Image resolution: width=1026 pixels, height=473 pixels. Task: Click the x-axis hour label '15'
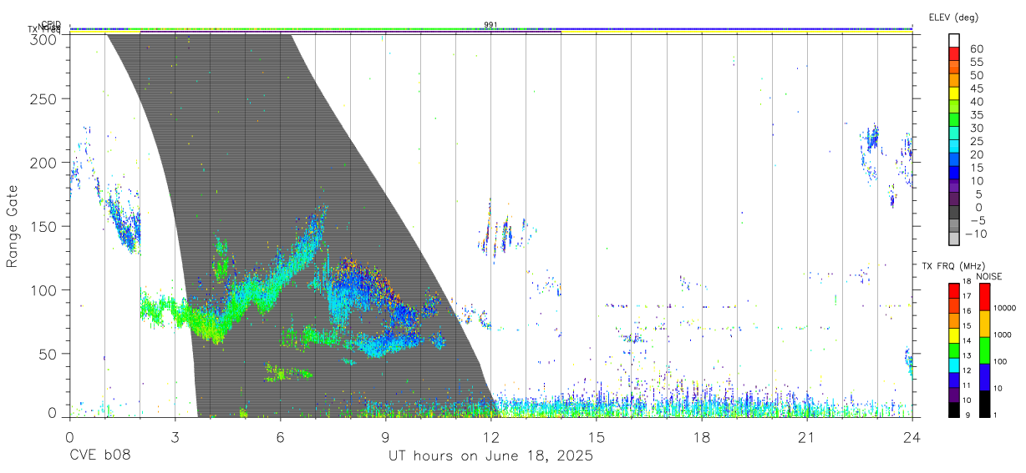pos(597,436)
